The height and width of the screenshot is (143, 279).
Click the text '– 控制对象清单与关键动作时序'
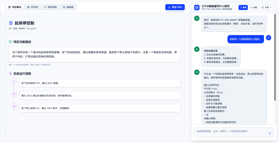(220, 122)
